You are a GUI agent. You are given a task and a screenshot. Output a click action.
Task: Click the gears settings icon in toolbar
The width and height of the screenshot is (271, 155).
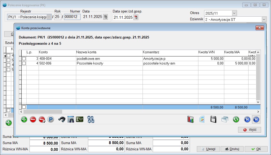91,119
